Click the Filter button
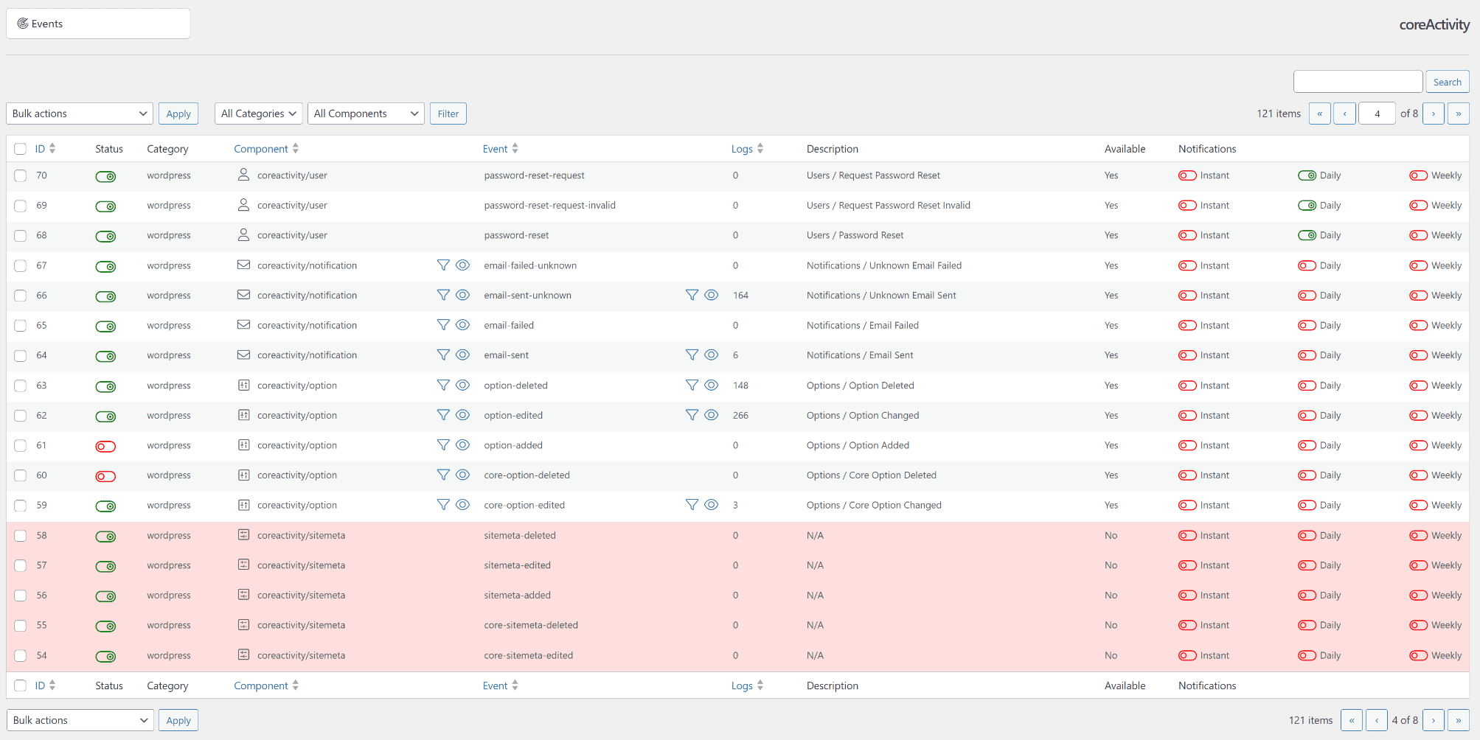 448,114
